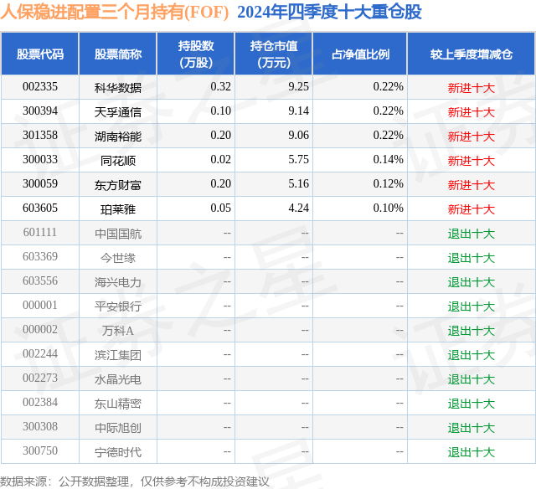Click 退出十大 in the 中际旭创 row
Screen dimensions: 536x489
pyautogui.click(x=472, y=428)
